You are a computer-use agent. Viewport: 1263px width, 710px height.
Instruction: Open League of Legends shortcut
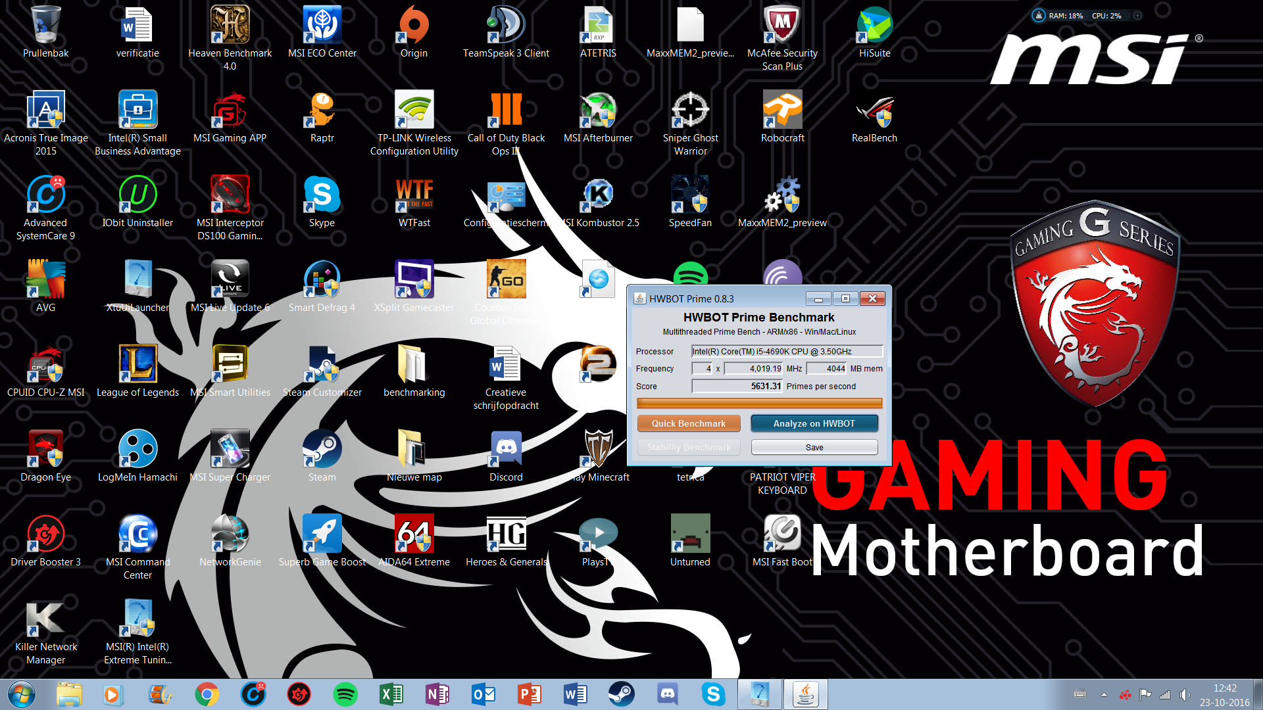pyautogui.click(x=137, y=371)
